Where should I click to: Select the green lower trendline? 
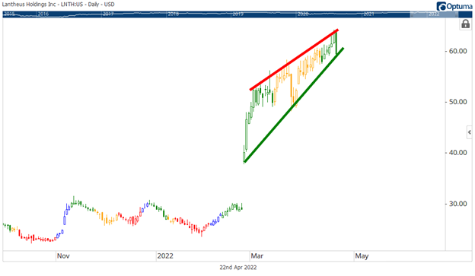pyautogui.click(x=294, y=106)
